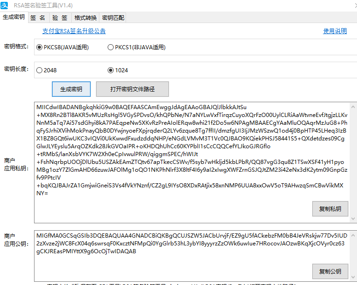Choose 2048 key length

[46, 70]
